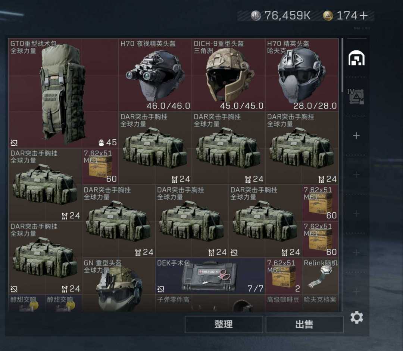403x351 pixels.
Task: Select the H70 夜视精英头盔 helmet
Action: pos(155,75)
